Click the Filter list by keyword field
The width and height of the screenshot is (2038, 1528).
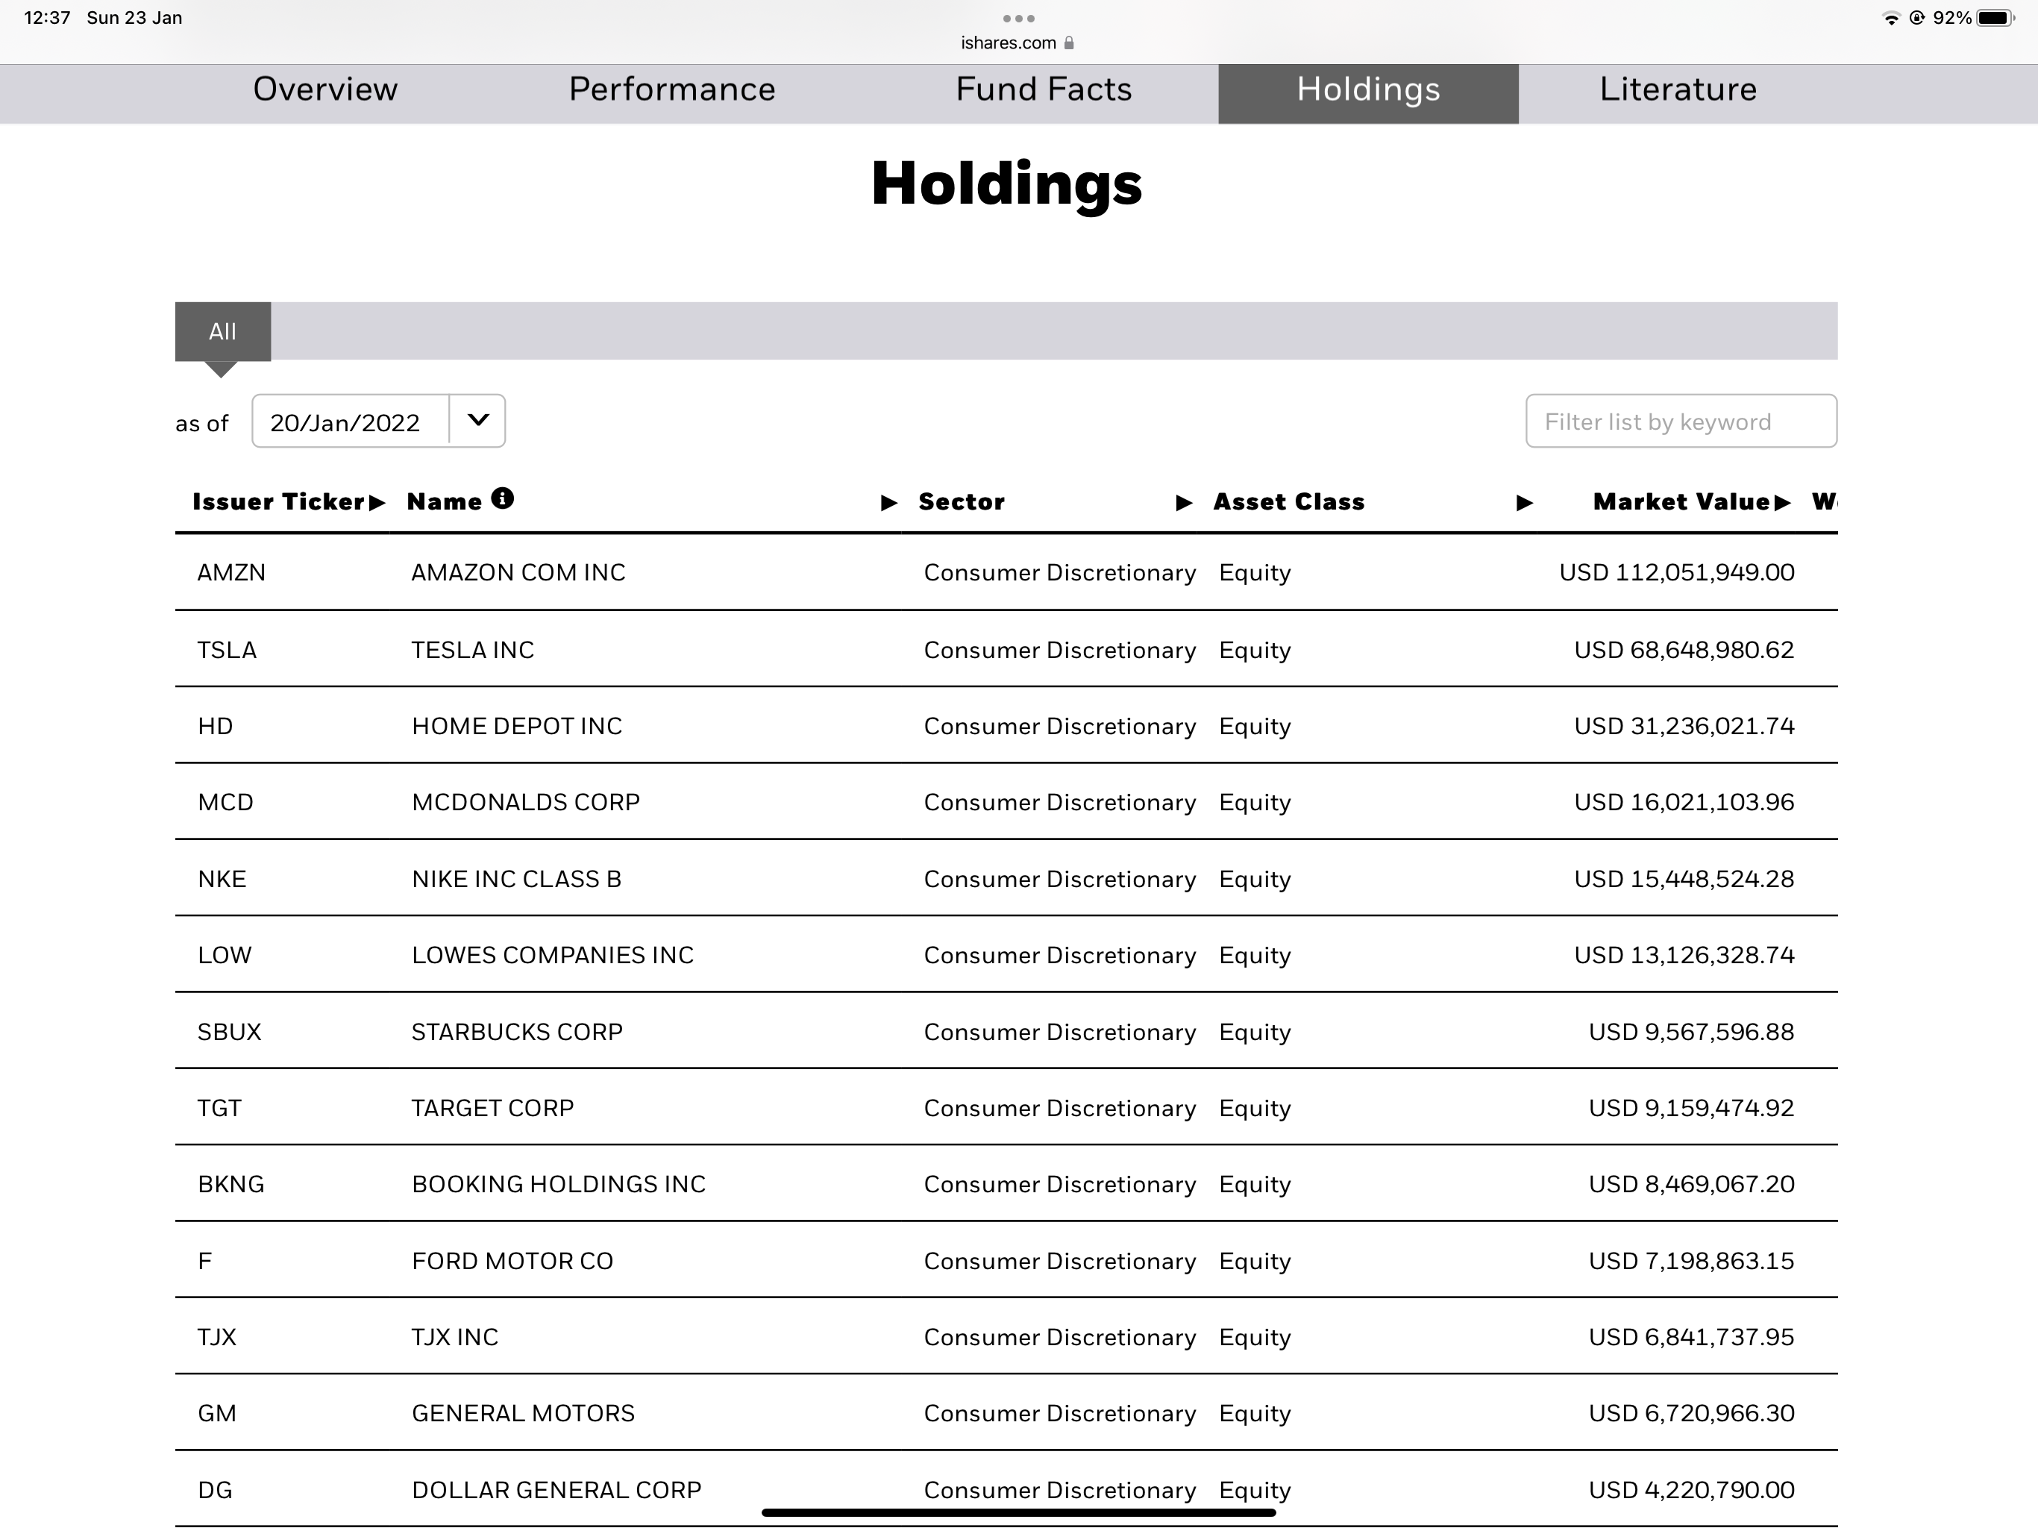click(1681, 421)
